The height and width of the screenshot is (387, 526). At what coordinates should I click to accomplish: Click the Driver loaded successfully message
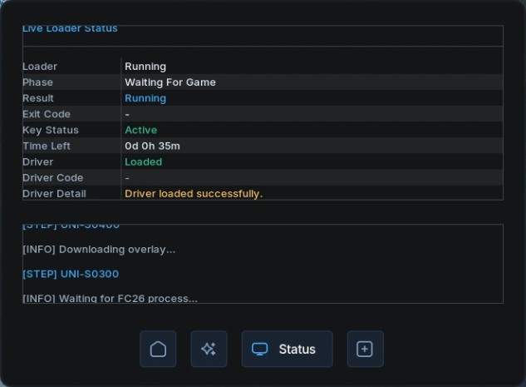pos(194,194)
